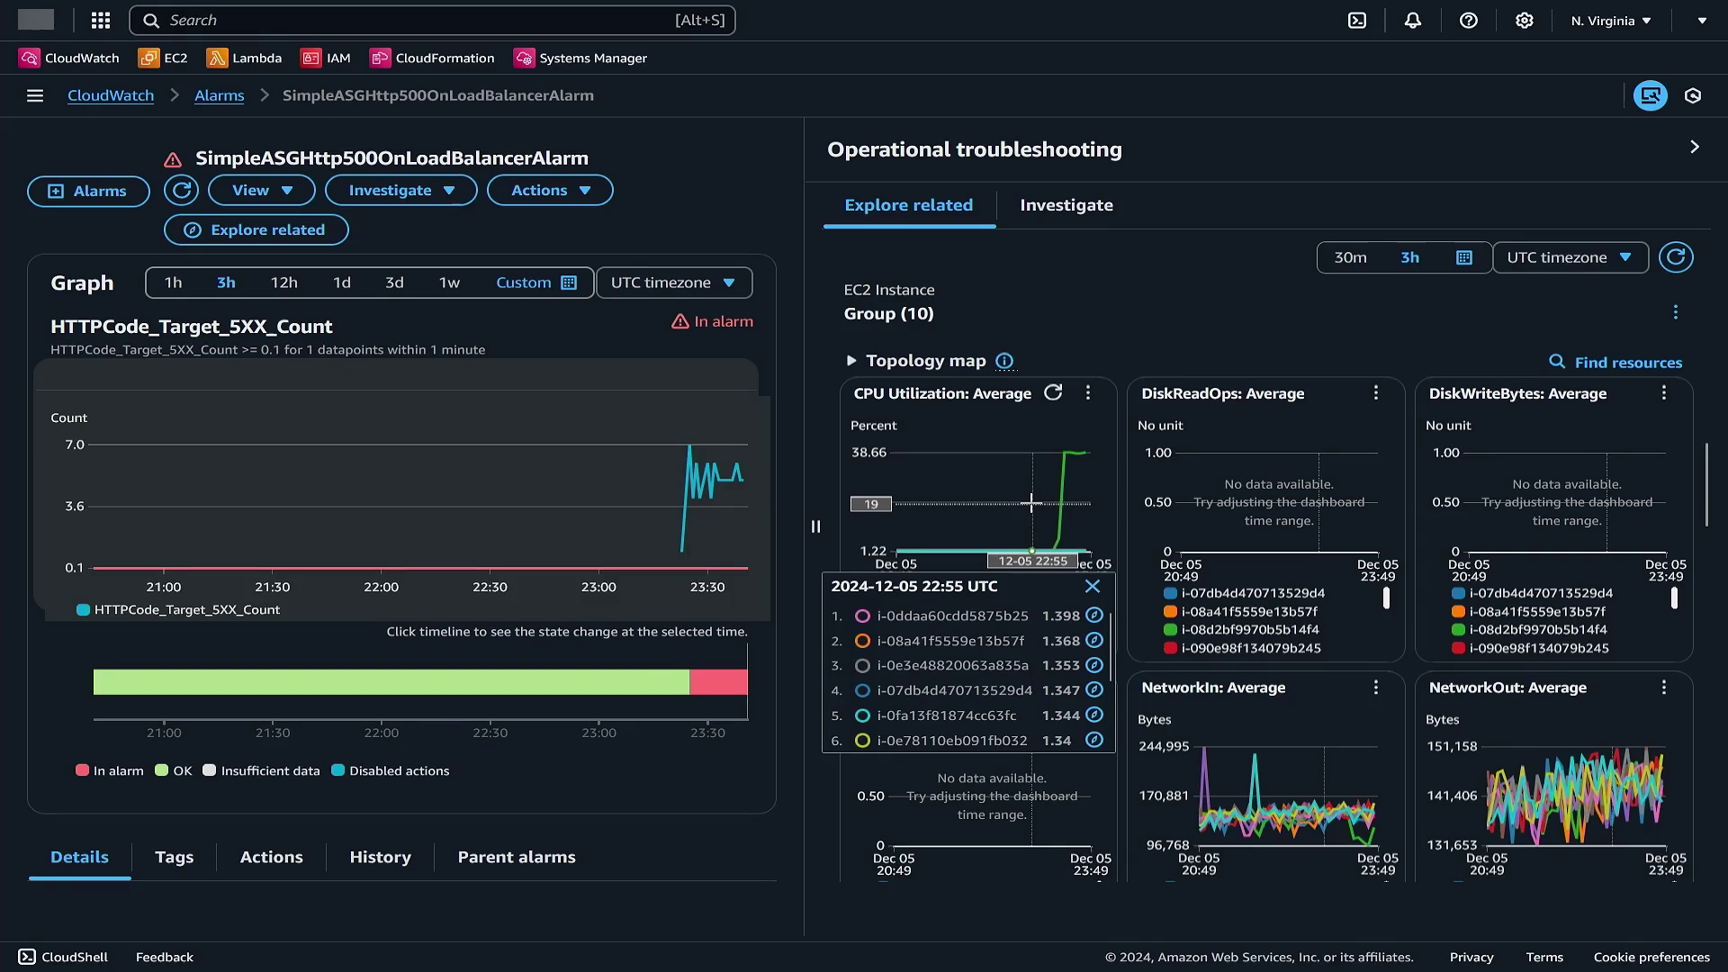This screenshot has height=972, width=1728.
Task: Click the Alarms button
Action: [88, 191]
